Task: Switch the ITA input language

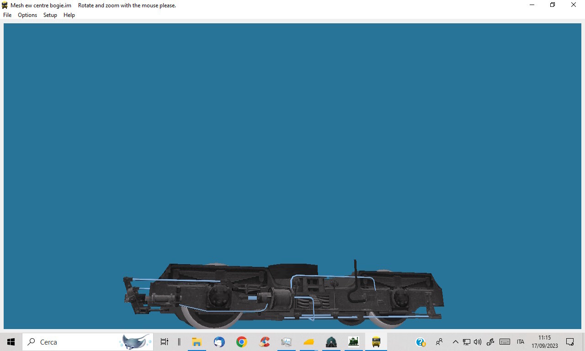Action: click(x=521, y=342)
